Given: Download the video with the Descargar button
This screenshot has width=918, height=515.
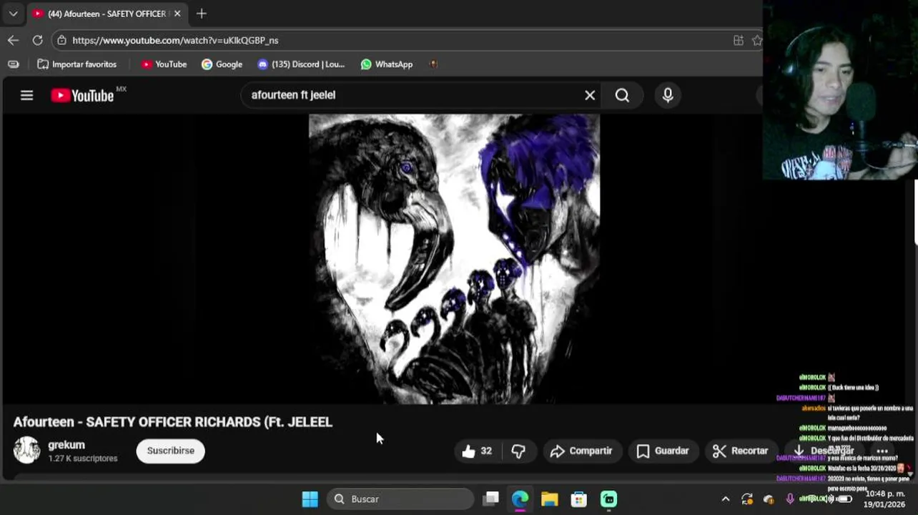Looking at the screenshot, I should pos(824,451).
